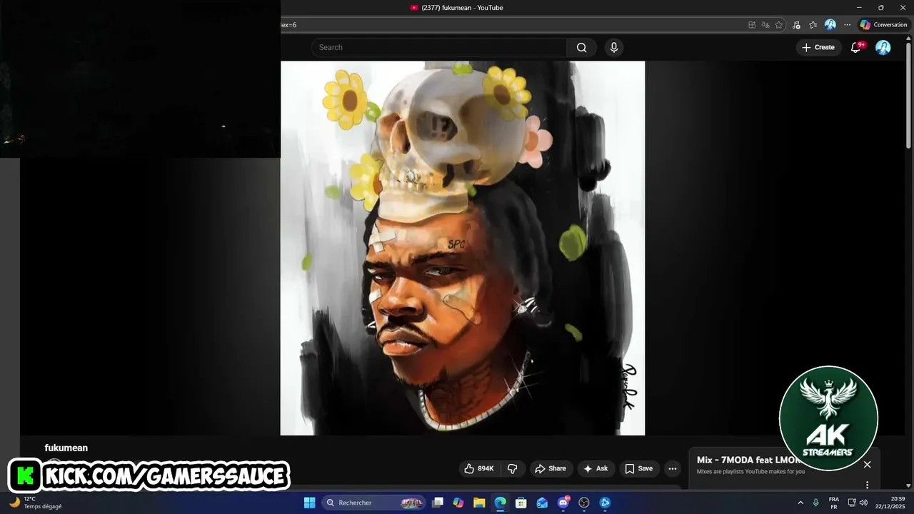Save the video to a playlist
The height and width of the screenshot is (514, 914).
[639, 468]
